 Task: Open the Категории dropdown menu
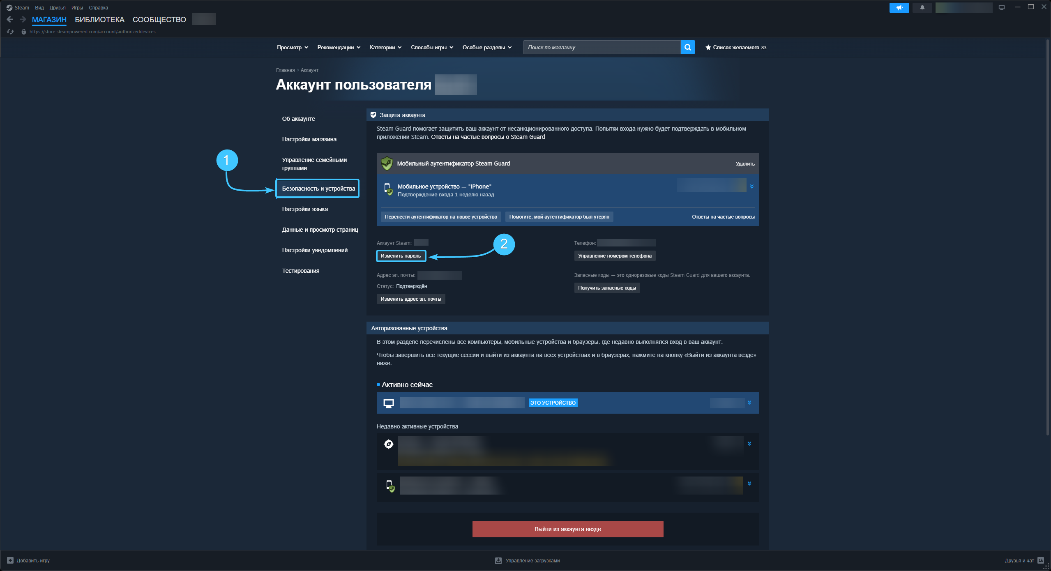point(385,47)
